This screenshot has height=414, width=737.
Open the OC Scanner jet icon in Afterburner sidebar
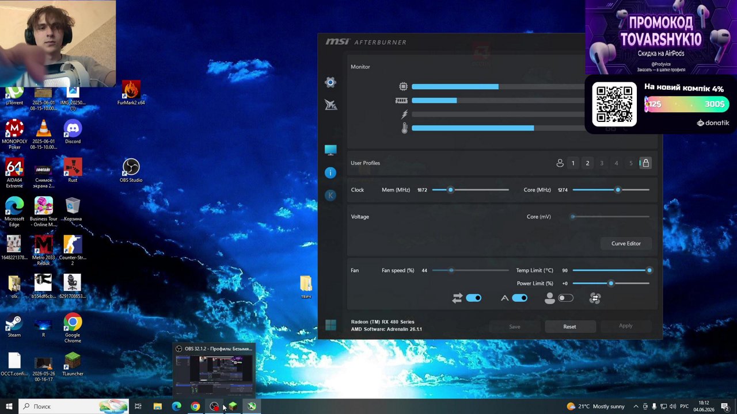pos(330,105)
